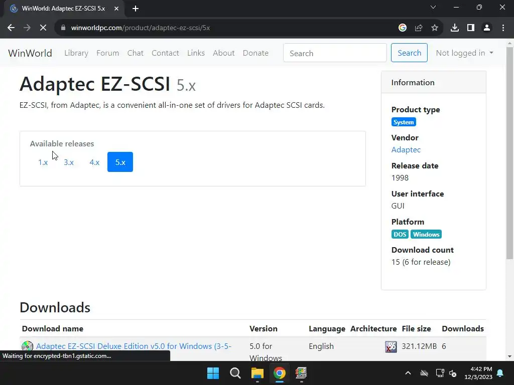Expand the Not logged in dropdown
The height and width of the screenshot is (385, 514).
click(464, 53)
